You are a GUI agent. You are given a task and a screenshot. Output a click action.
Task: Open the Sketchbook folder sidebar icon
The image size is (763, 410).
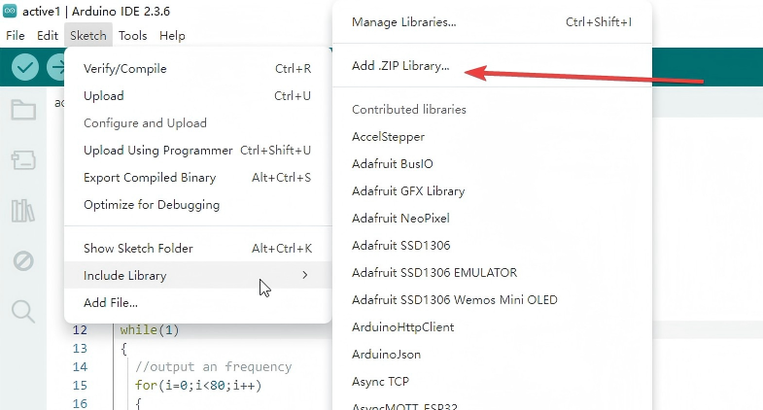pyautogui.click(x=23, y=109)
